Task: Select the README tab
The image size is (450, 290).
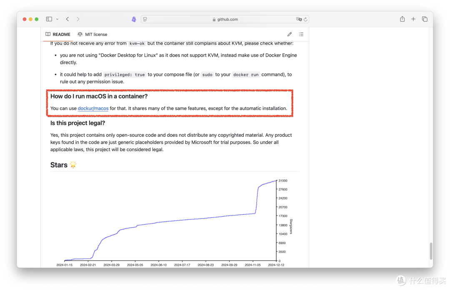Action: (x=61, y=34)
